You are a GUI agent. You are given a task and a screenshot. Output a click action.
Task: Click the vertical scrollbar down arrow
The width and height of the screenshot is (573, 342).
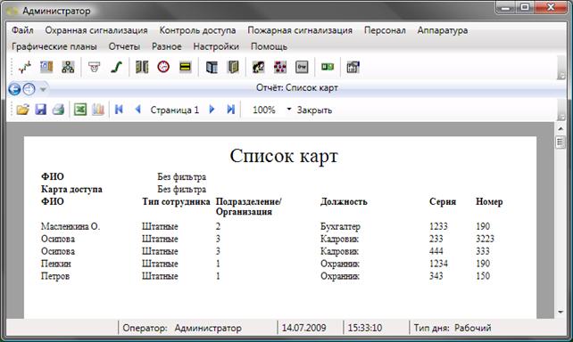[x=561, y=312]
